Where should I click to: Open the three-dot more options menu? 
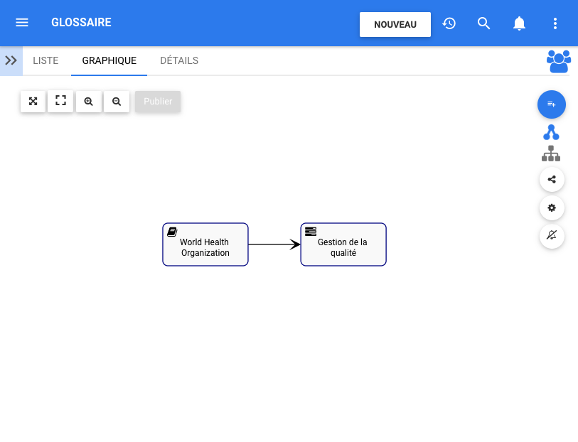[x=555, y=23]
